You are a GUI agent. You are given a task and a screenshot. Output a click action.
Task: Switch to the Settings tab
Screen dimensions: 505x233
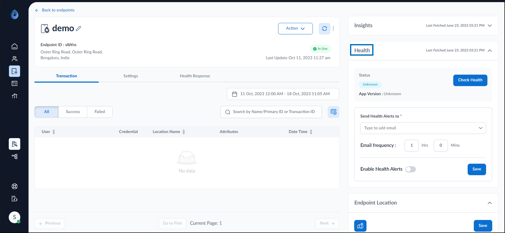[131, 76]
